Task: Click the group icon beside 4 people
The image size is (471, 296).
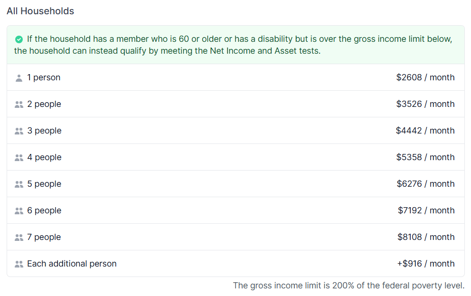Action: [x=19, y=158]
